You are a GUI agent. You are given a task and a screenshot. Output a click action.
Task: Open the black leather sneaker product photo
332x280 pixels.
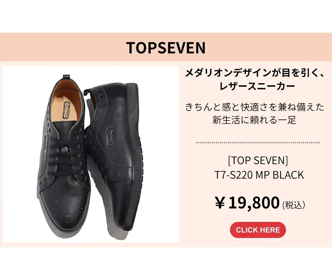[91, 154]
